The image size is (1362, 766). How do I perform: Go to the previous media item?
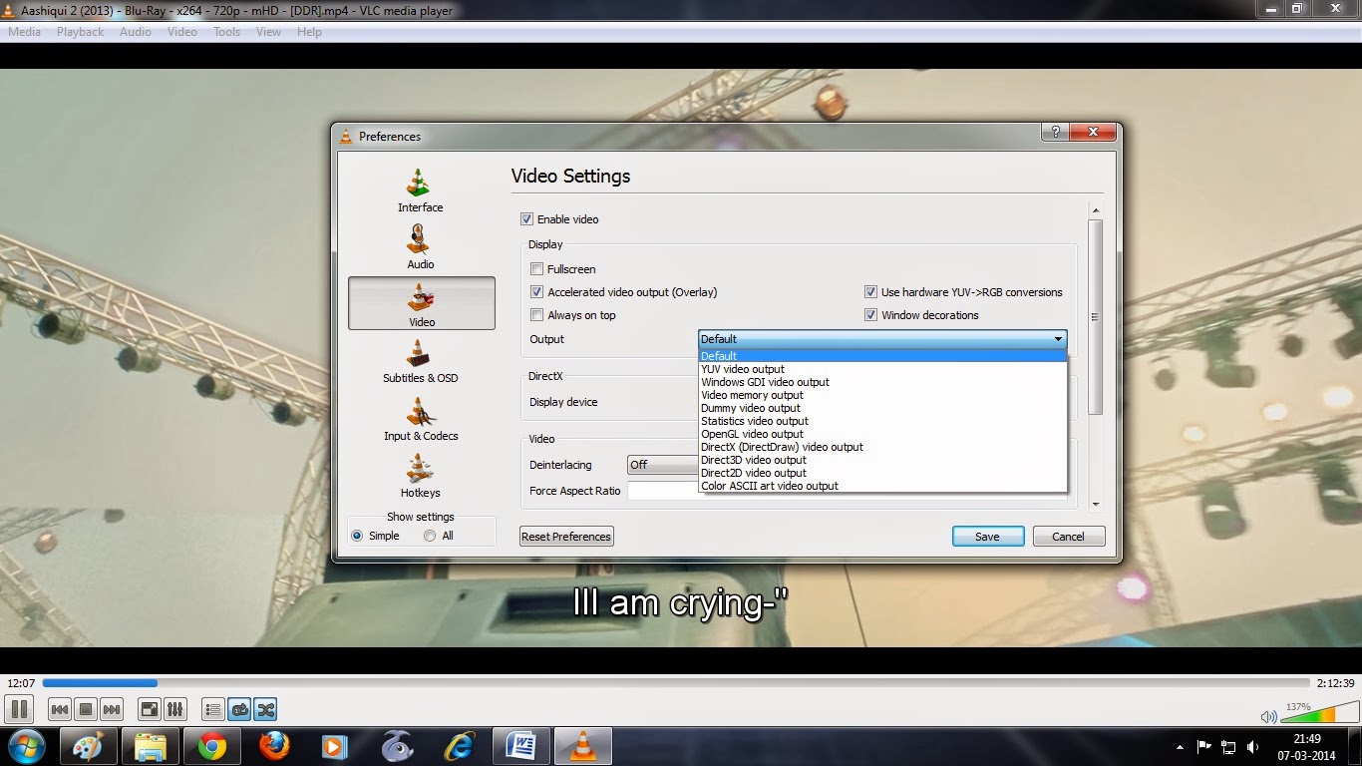60,710
